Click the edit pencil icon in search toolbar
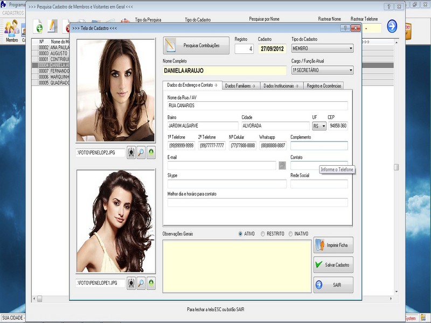The height and width of the screenshot is (323, 431). click(x=52, y=26)
